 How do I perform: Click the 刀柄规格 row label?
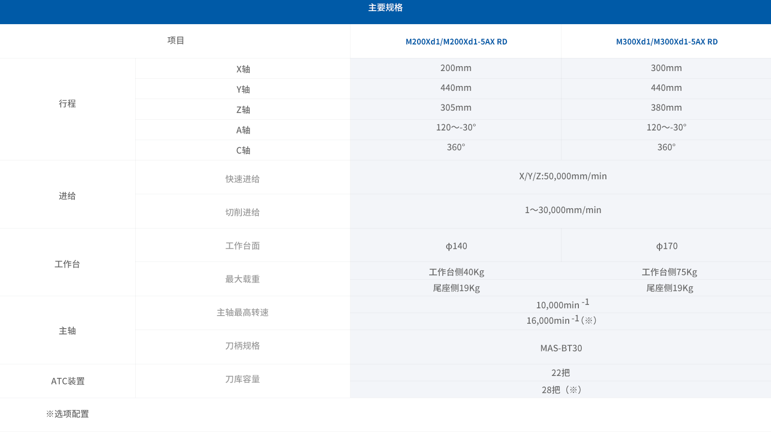[x=242, y=346]
